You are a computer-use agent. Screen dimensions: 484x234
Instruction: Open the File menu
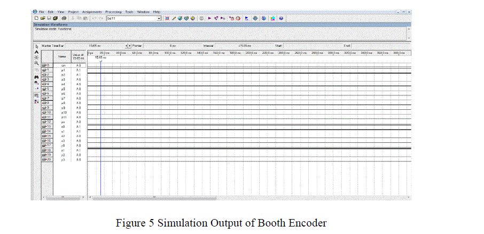coord(41,11)
